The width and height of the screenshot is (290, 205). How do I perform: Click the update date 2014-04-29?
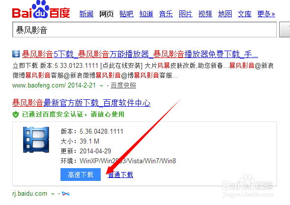coord(95,151)
